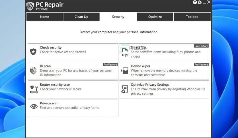Click 'Shred sensitive items' description text
The image size is (238, 138).
(x=166, y=54)
